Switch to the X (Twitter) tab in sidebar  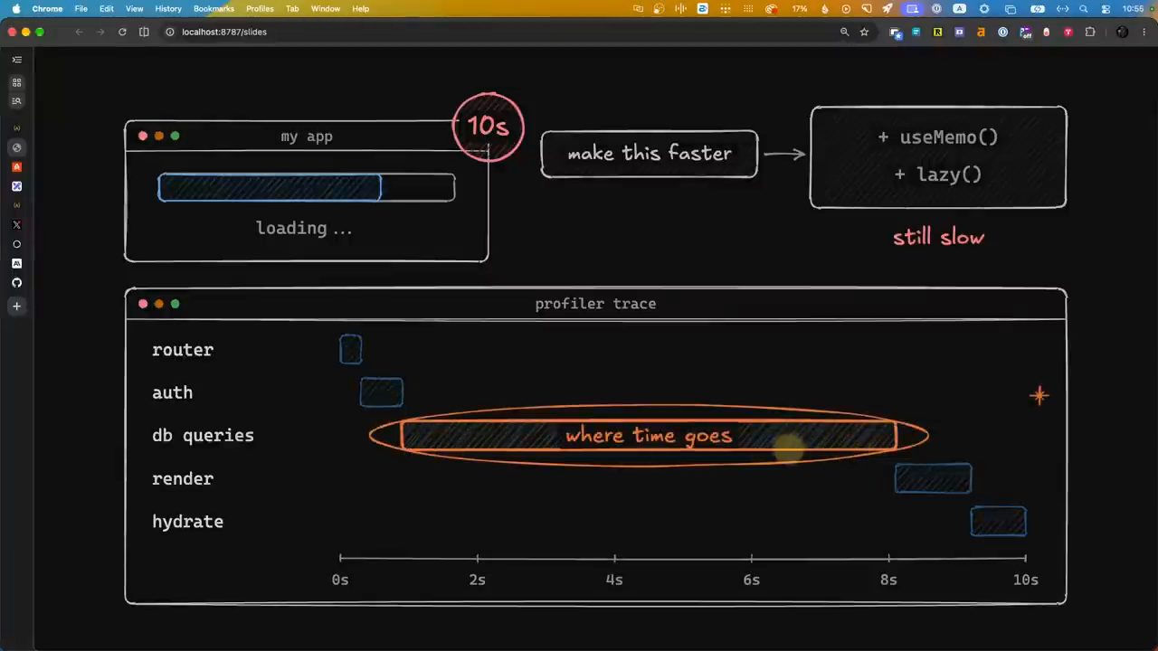(x=16, y=225)
